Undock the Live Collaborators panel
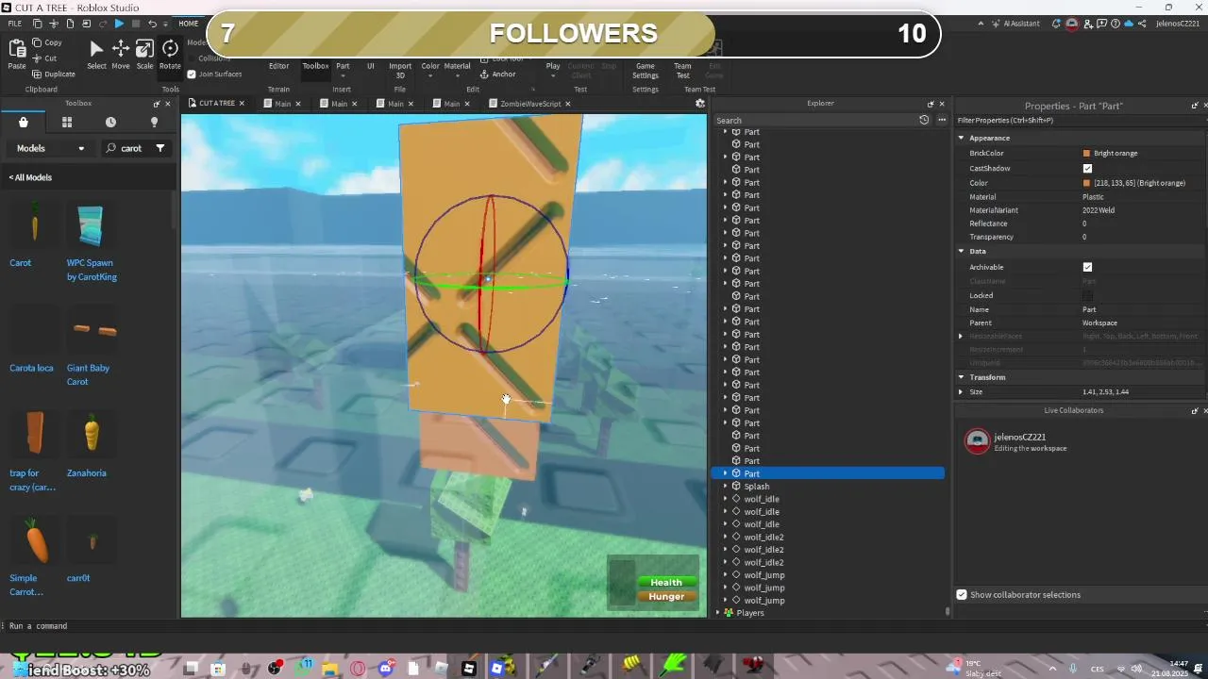This screenshot has width=1208, height=679. click(1195, 410)
